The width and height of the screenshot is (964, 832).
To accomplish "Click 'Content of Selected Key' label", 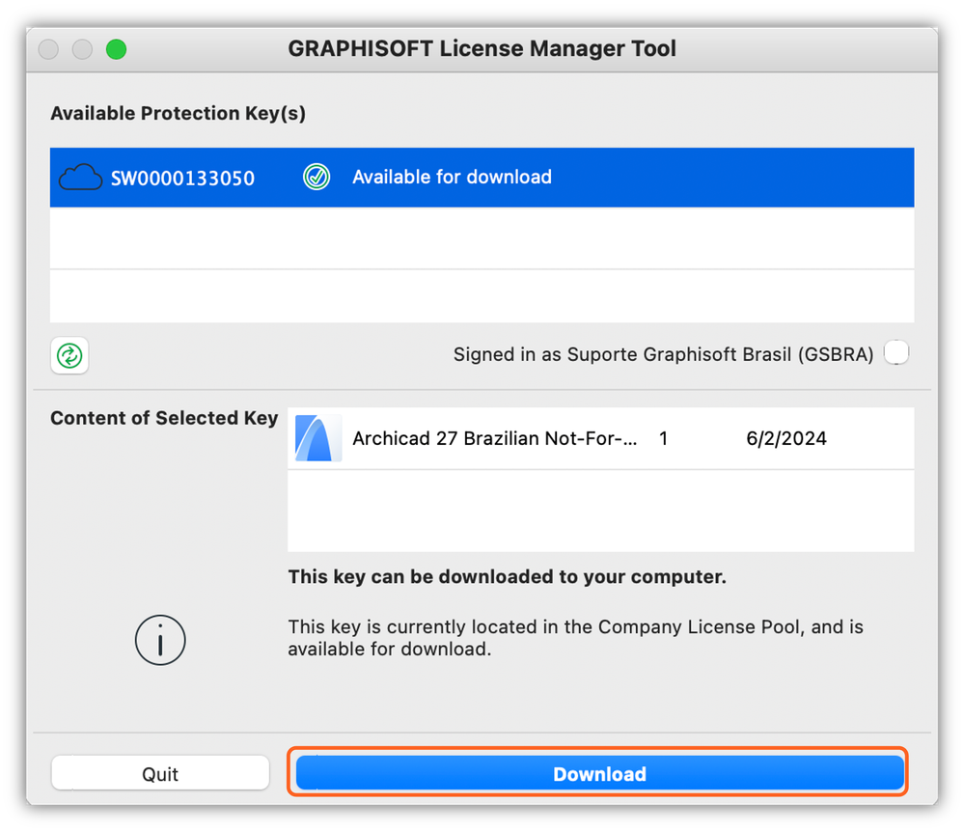I will click(164, 418).
